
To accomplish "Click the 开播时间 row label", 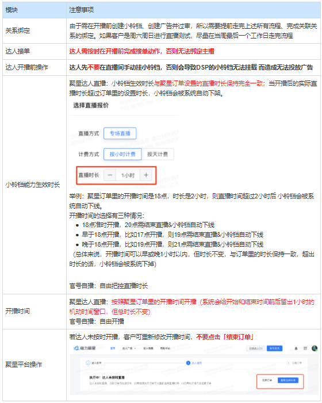I will [18, 311].
